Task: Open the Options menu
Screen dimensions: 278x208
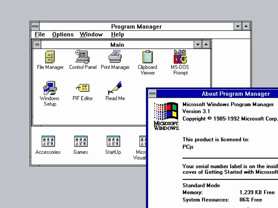Action: pyautogui.click(x=63, y=34)
